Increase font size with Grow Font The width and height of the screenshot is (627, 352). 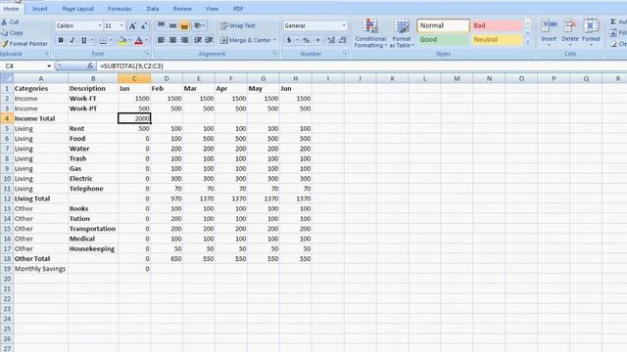point(132,26)
